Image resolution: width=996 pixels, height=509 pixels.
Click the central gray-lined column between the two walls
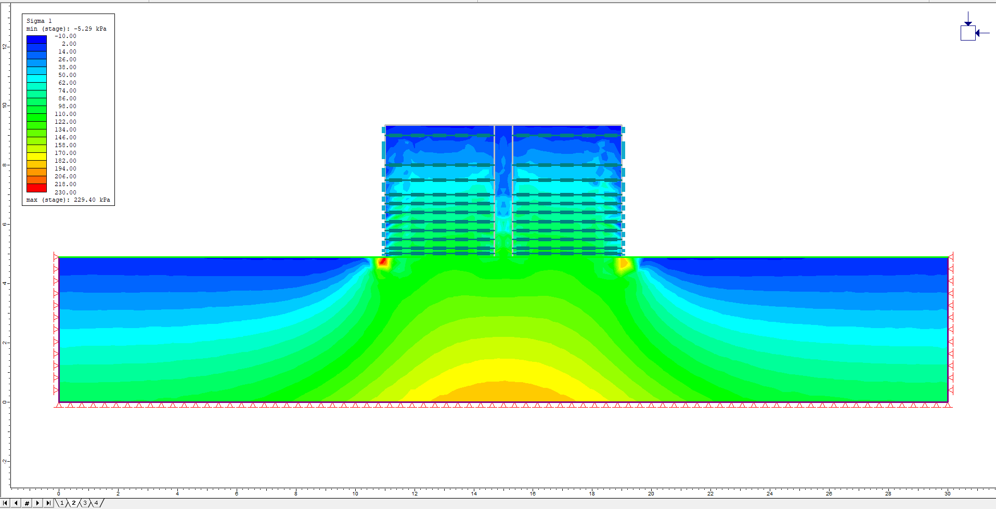[x=503, y=190]
